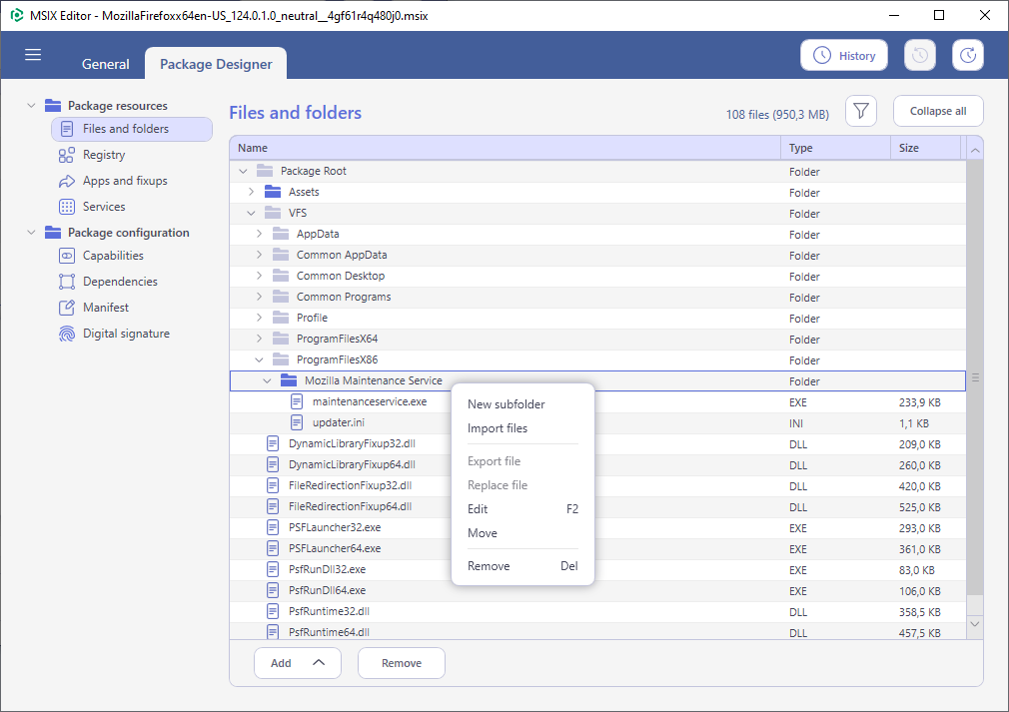Screen dimensions: 1009x712
Task: Click the updater.ini file icon
Action: (x=296, y=422)
